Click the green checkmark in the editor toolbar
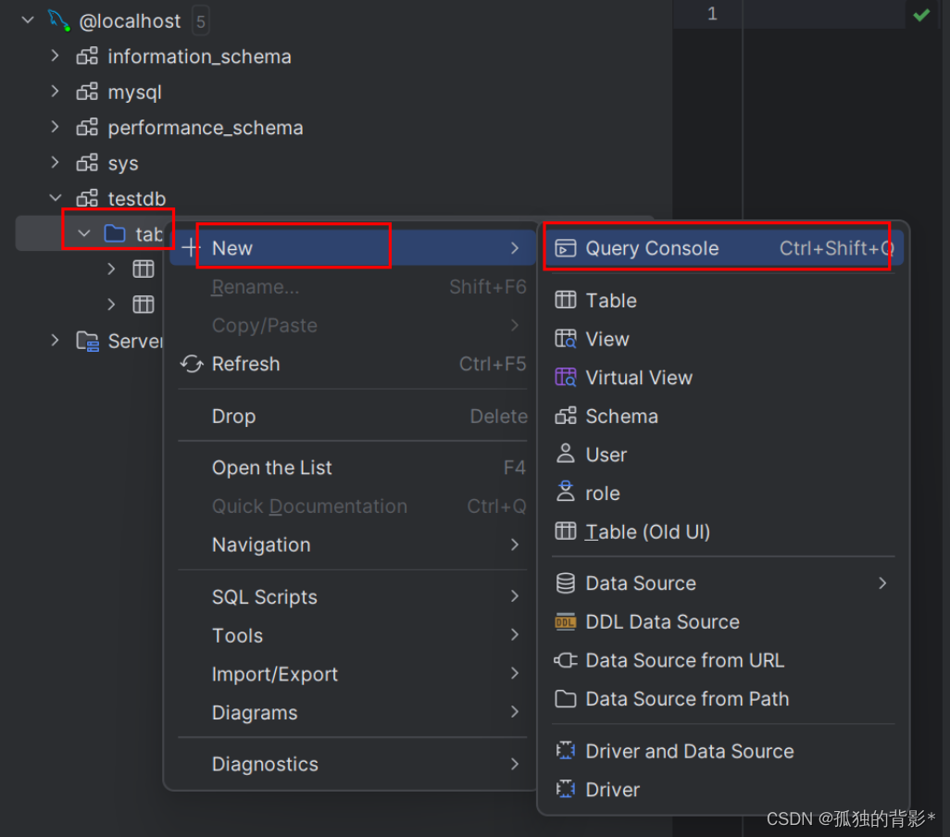 pyautogui.click(x=922, y=14)
